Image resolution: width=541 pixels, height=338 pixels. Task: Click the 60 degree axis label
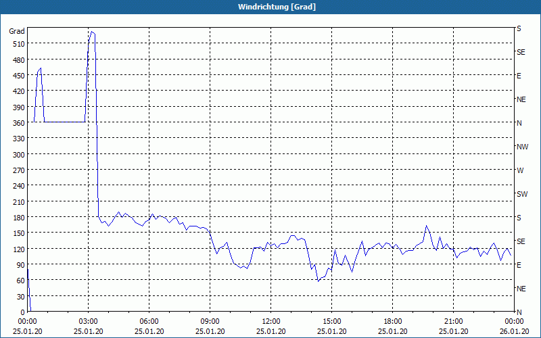coord(21,281)
